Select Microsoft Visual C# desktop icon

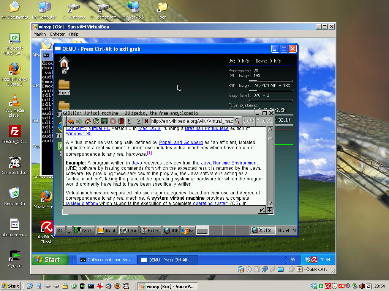pyautogui.click(x=15, y=44)
